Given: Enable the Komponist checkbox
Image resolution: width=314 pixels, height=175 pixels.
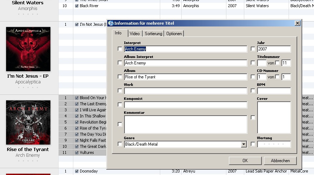Looking at the screenshot, I should pyautogui.click(x=120, y=104).
